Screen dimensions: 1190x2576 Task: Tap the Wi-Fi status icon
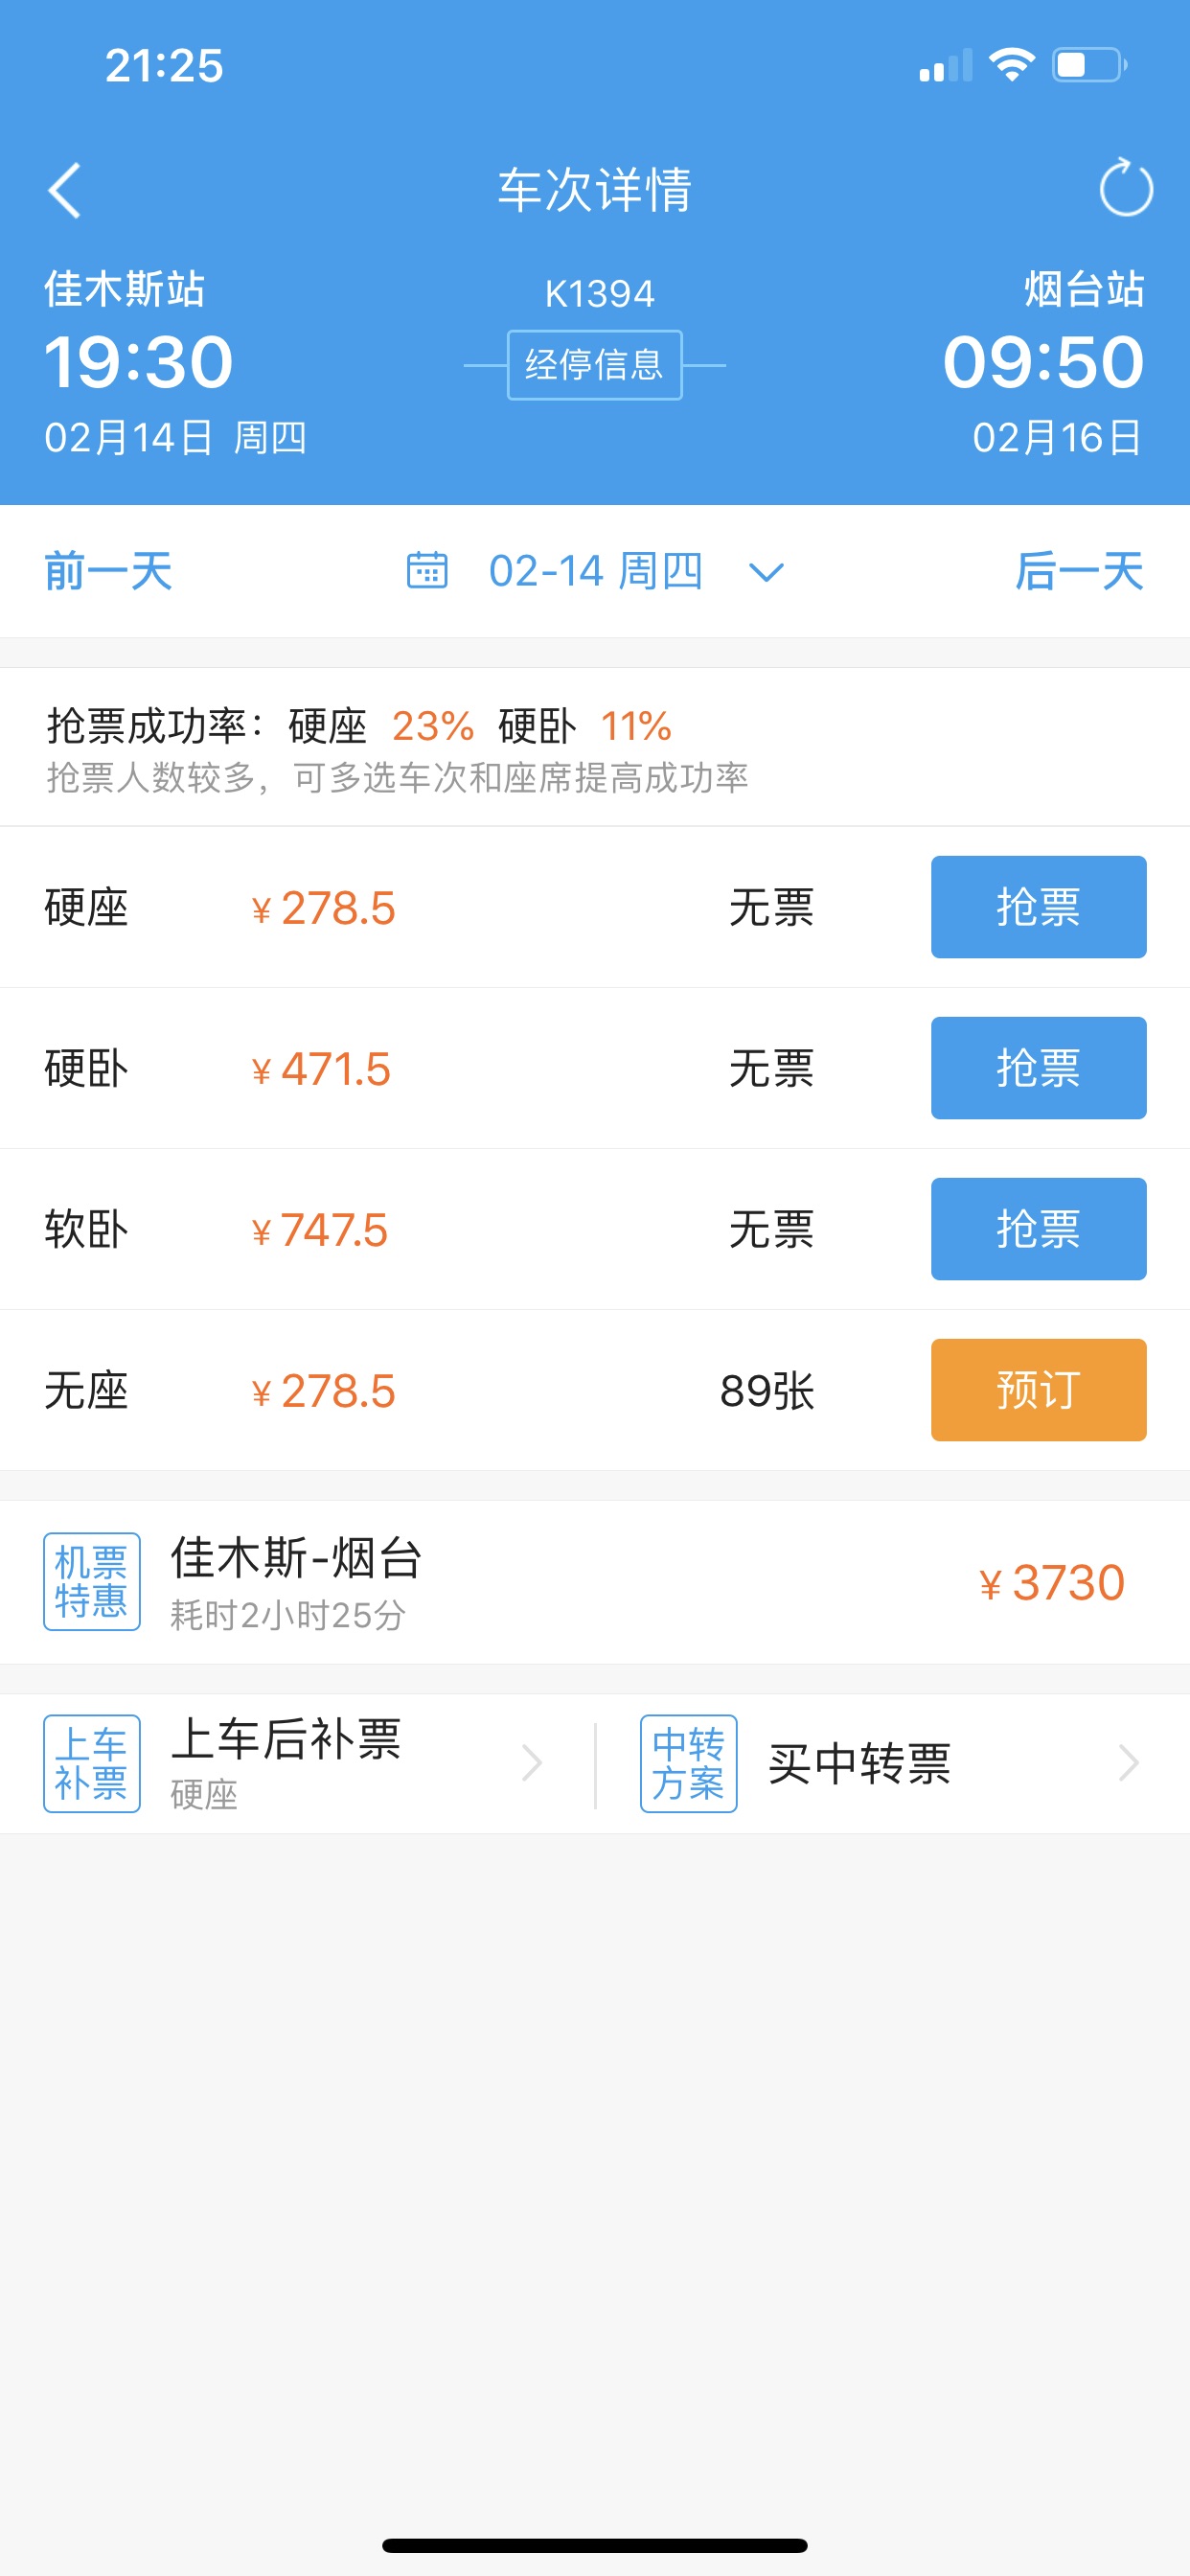pyautogui.click(x=1011, y=66)
